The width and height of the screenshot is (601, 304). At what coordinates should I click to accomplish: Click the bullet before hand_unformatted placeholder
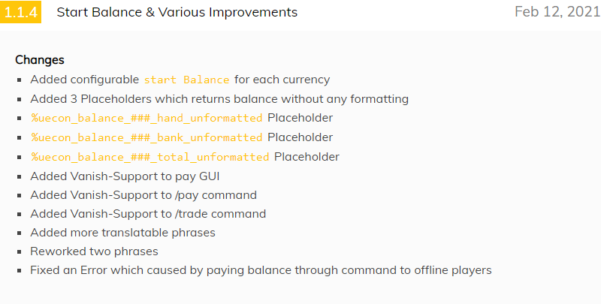[20, 119]
